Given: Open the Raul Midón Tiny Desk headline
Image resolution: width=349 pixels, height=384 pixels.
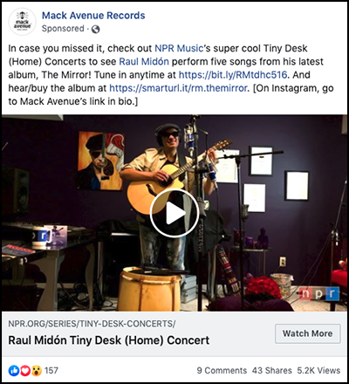Looking at the screenshot, I should coord(109,340).
